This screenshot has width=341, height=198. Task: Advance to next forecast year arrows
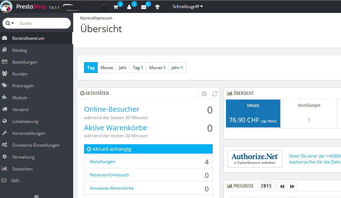pyautogui.click(x=292, y=186)
